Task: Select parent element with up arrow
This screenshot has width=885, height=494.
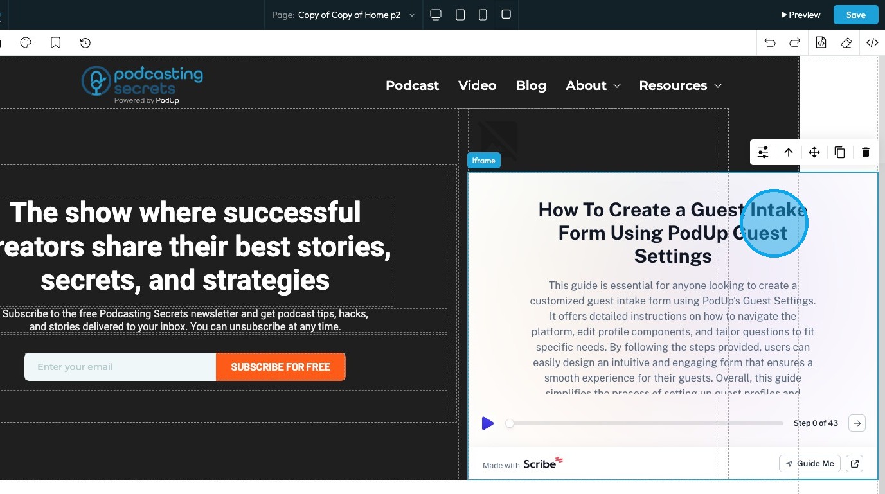Action: 789,152
